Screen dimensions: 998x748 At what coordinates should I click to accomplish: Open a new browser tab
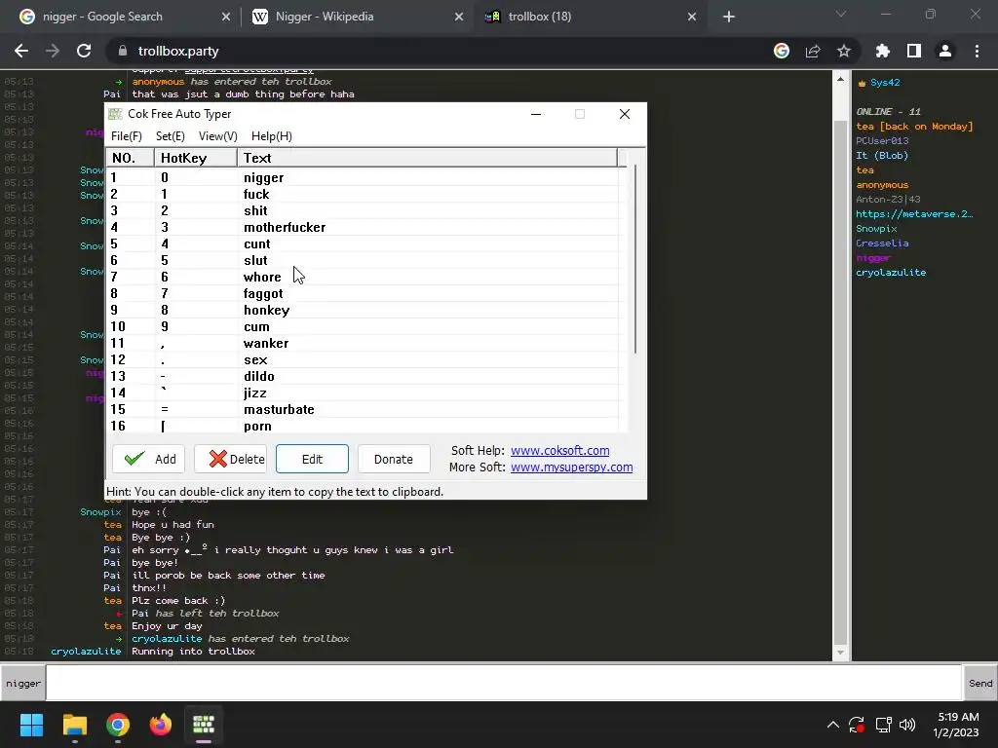[729, 17]
